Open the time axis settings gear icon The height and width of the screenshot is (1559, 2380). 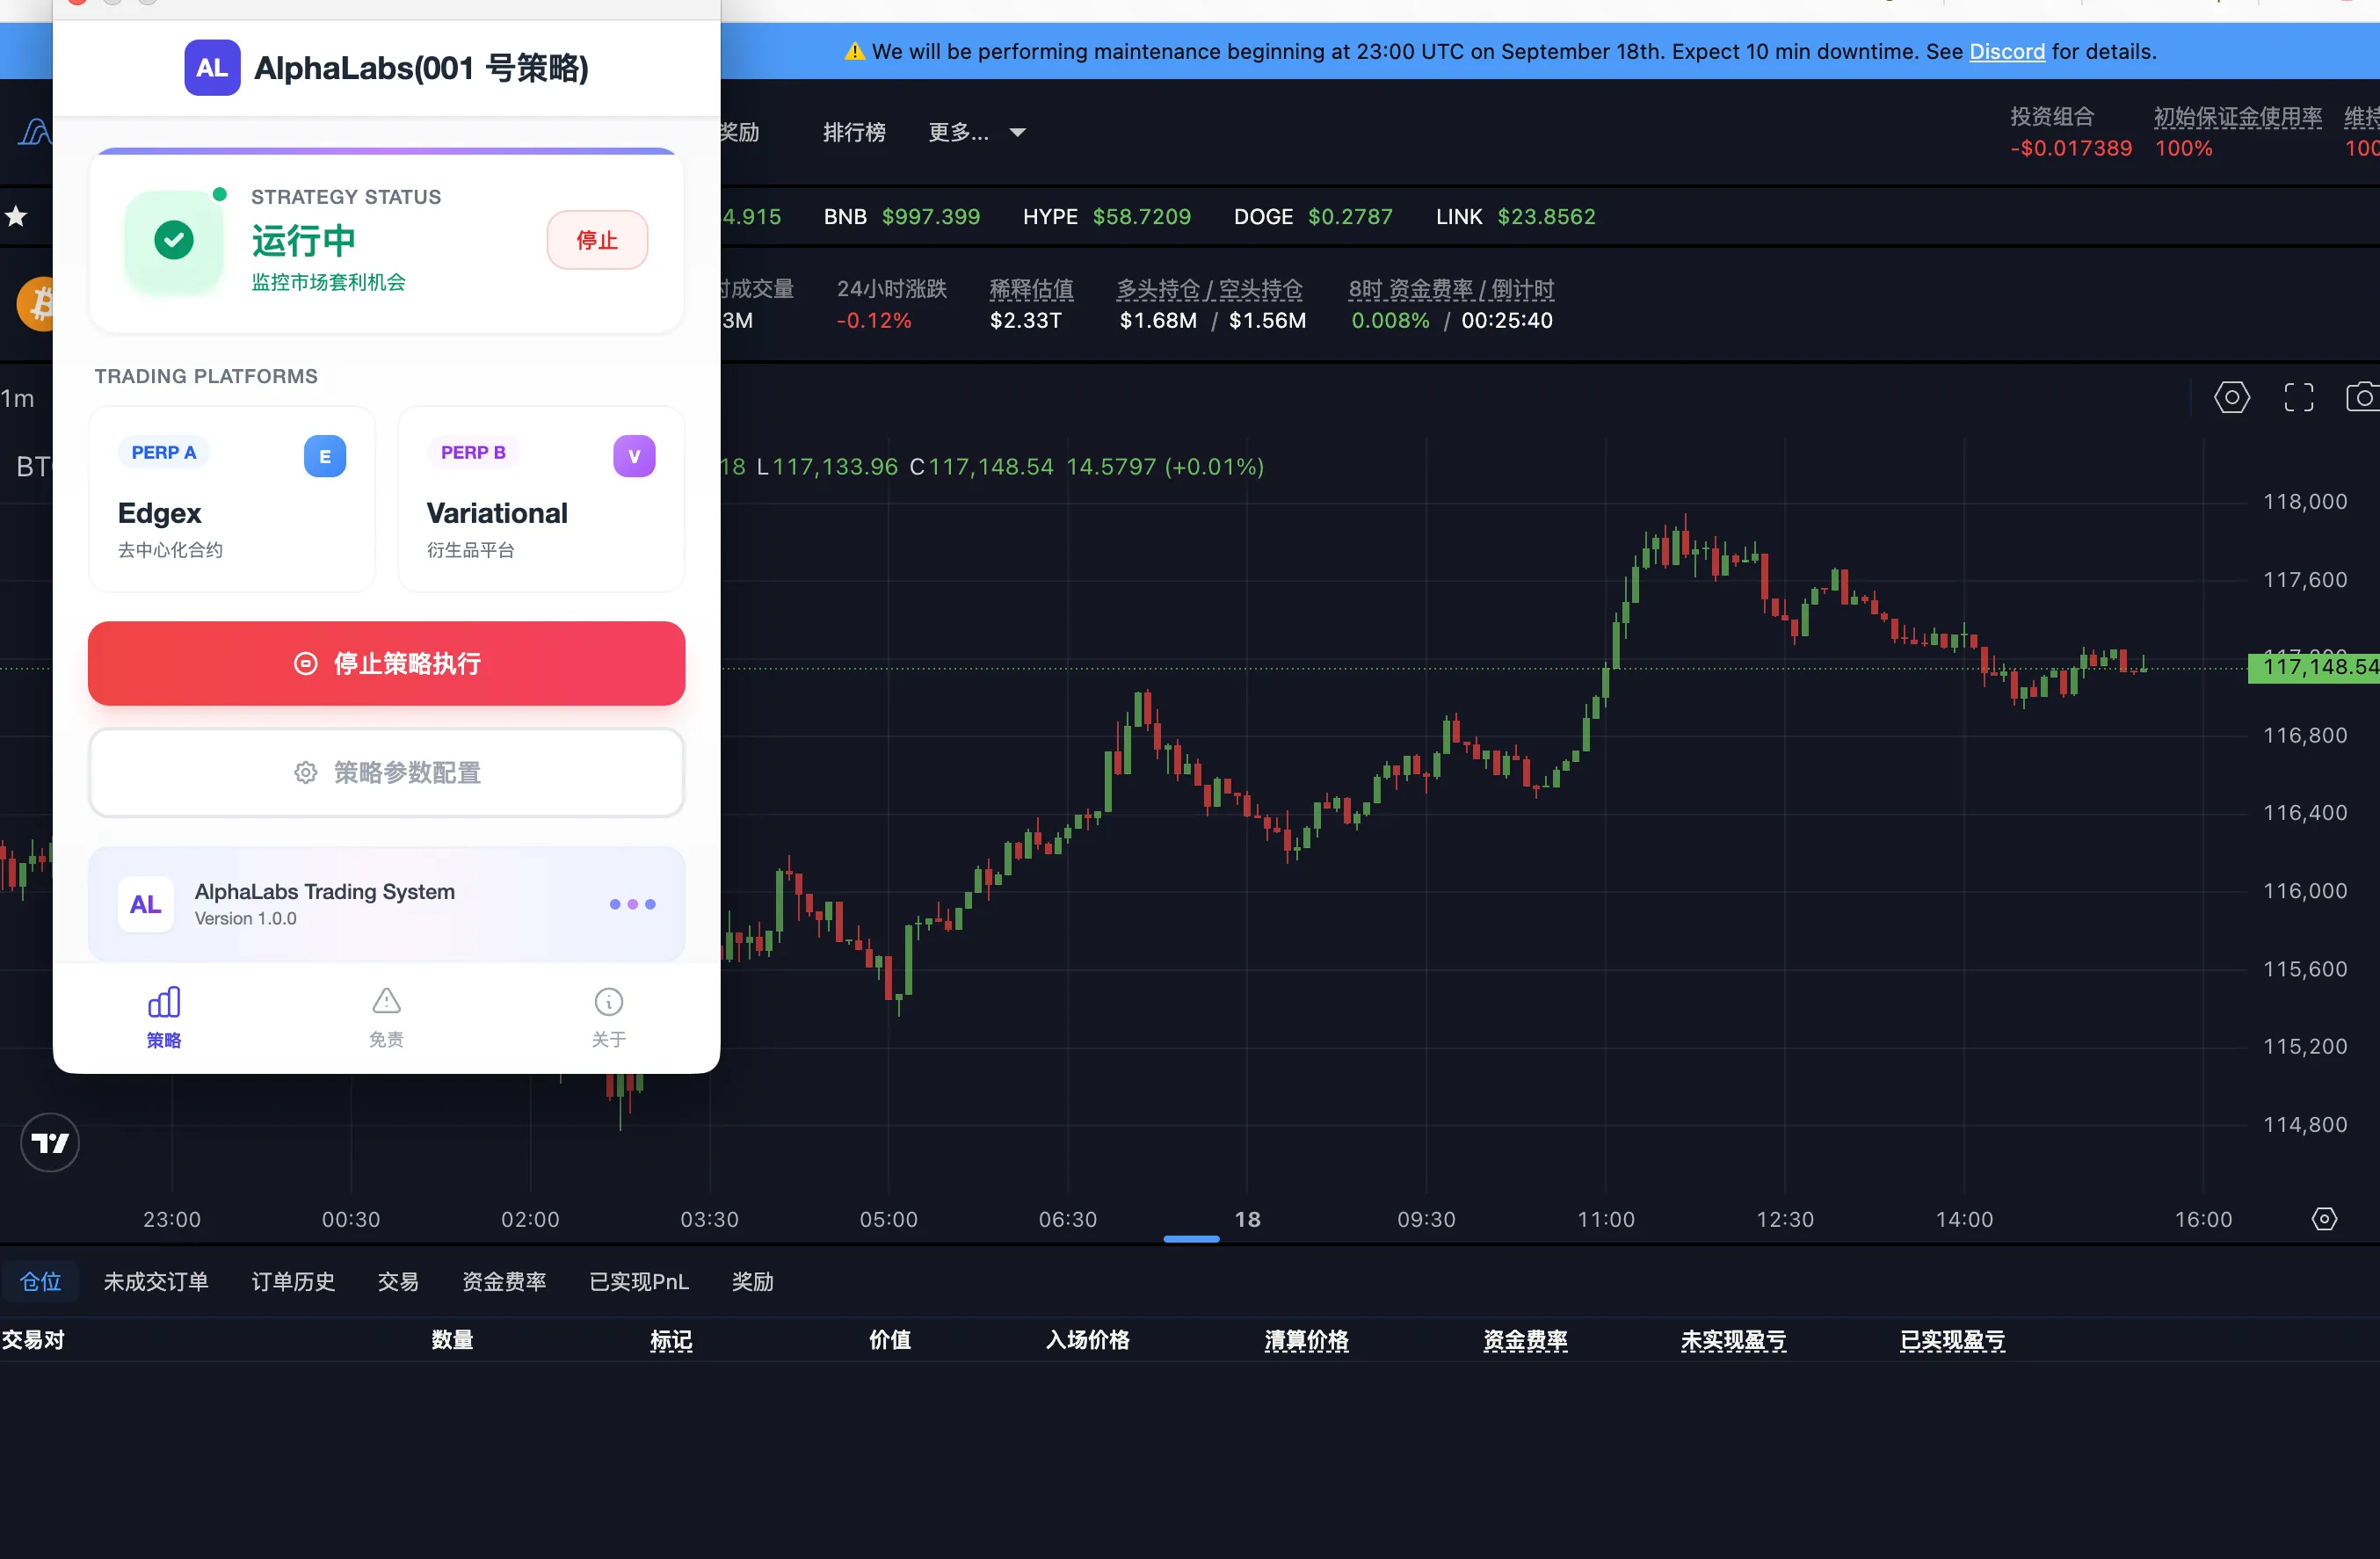pyautogui.click(x=2324, y=1218)
